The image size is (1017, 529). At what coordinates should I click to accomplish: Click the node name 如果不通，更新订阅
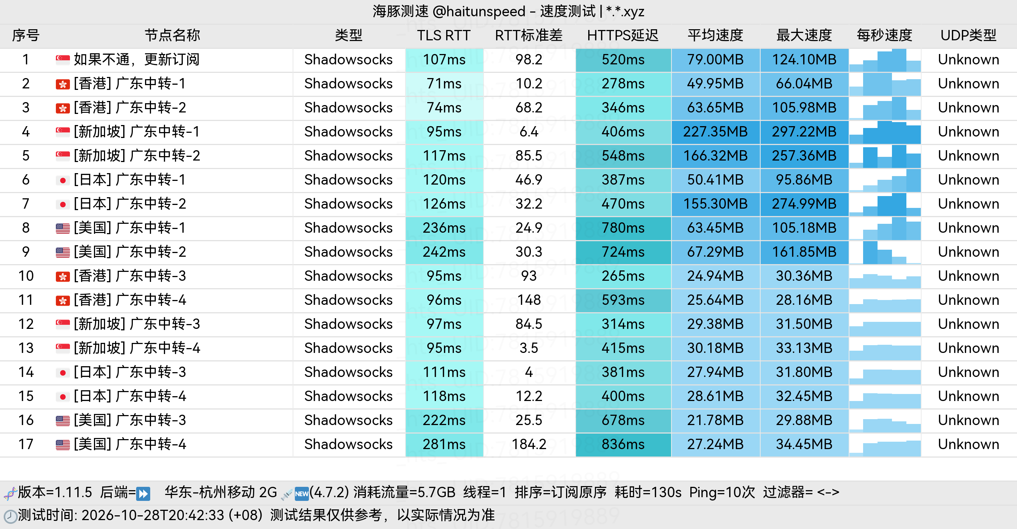coord(137,60)
